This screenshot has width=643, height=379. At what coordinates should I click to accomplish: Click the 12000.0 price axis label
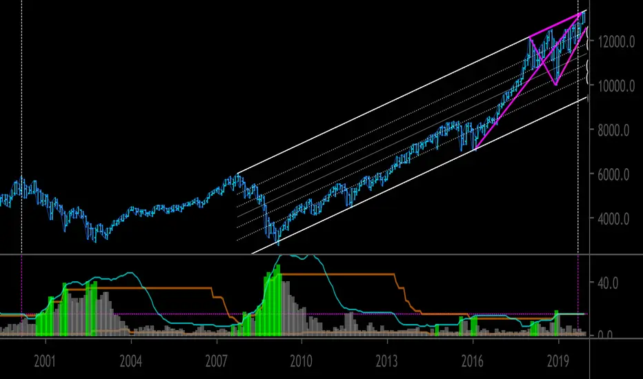616,42
